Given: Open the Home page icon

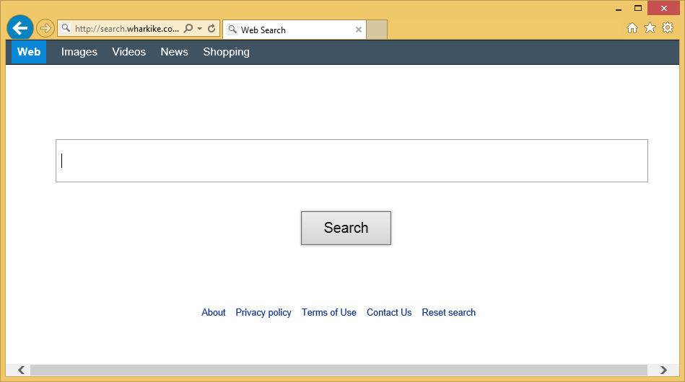Looking at the screenshot, I should (632, 28).
